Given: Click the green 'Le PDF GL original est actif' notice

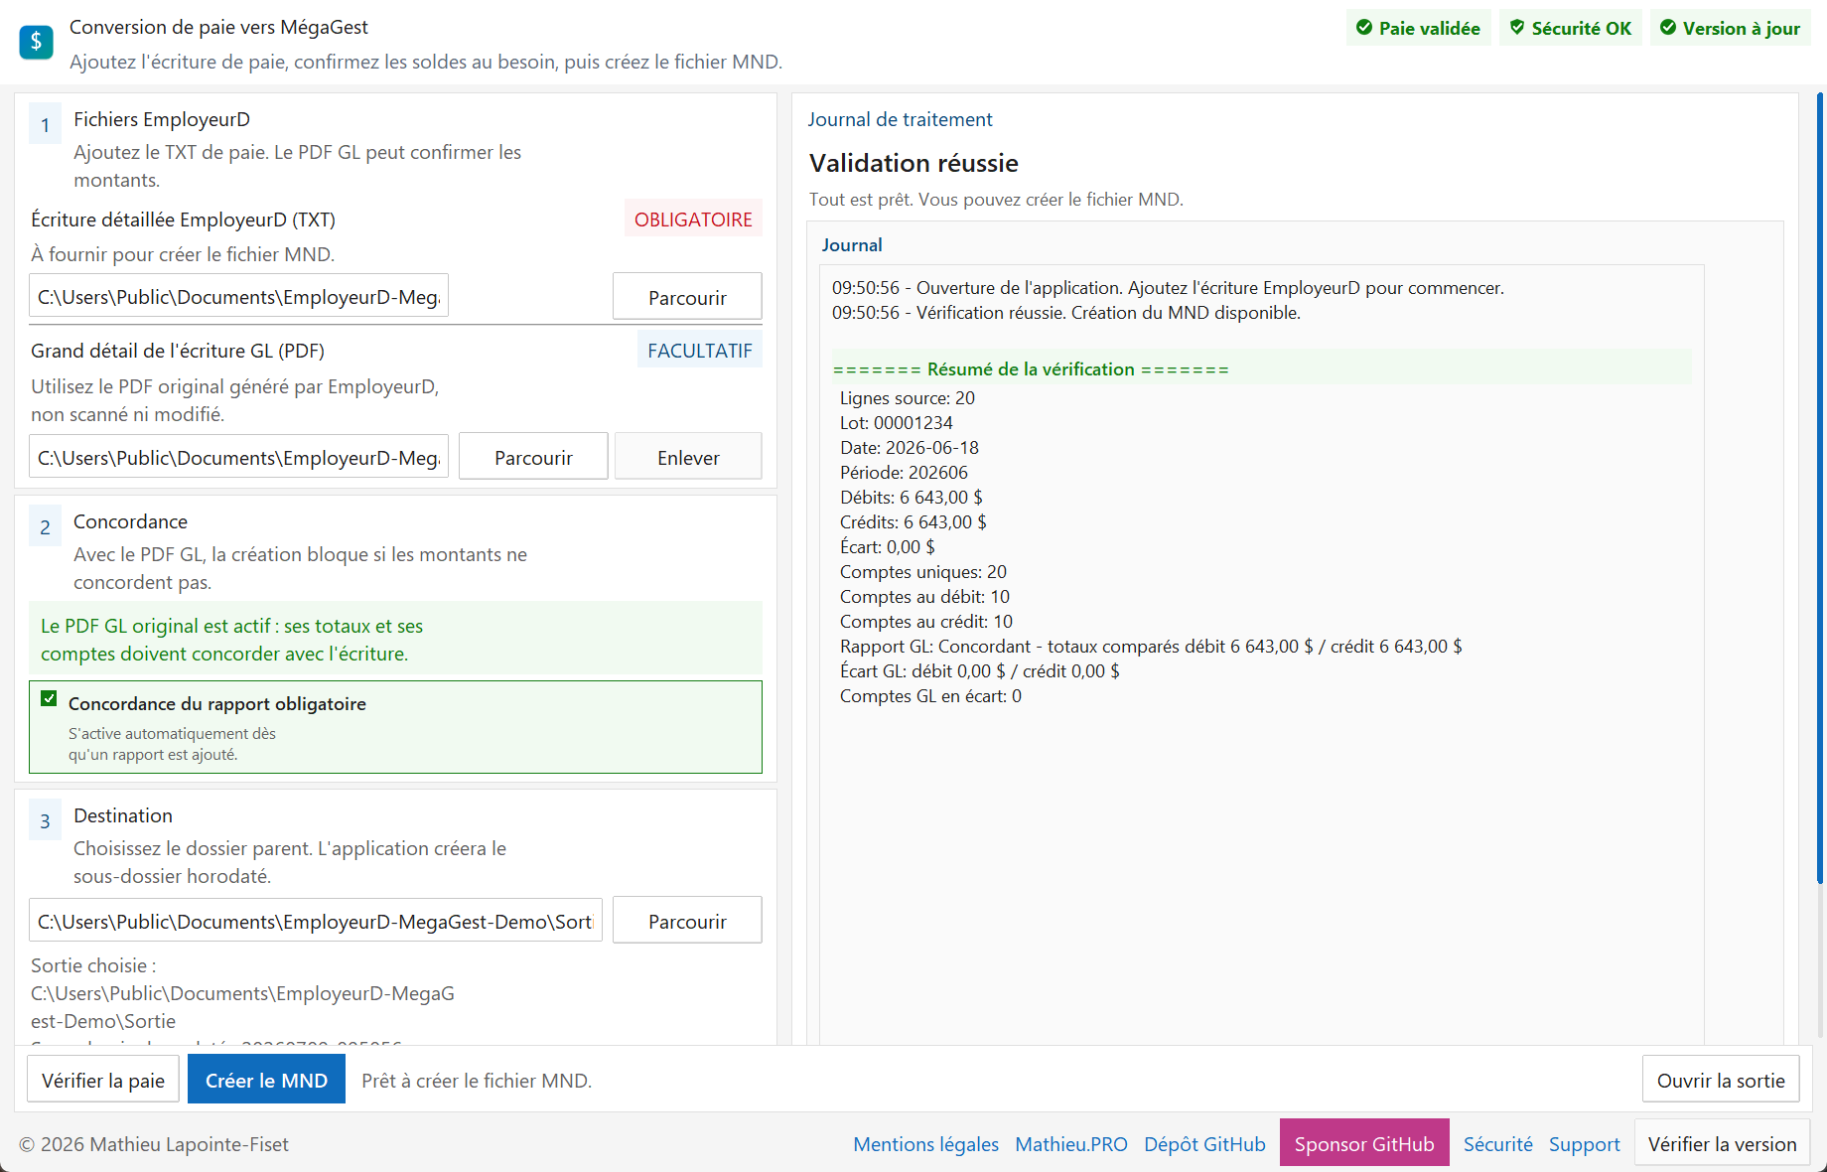Looking at the screenshot, I should [395, 640].
